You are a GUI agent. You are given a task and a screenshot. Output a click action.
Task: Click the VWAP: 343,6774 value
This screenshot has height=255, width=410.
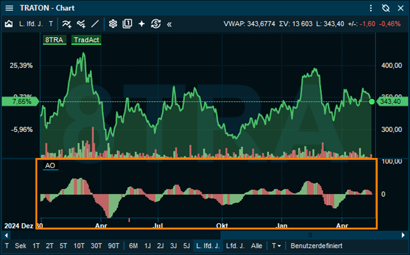(x=249, y=24)
